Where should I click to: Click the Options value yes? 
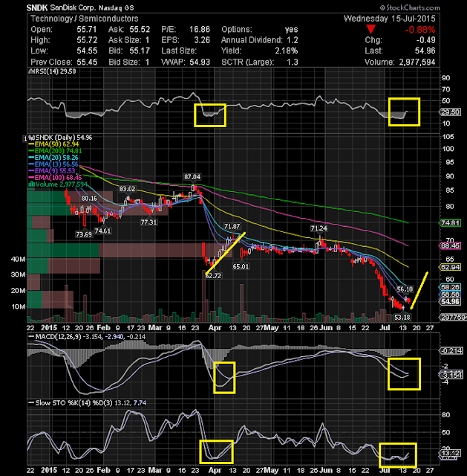(x=291, y=30)
